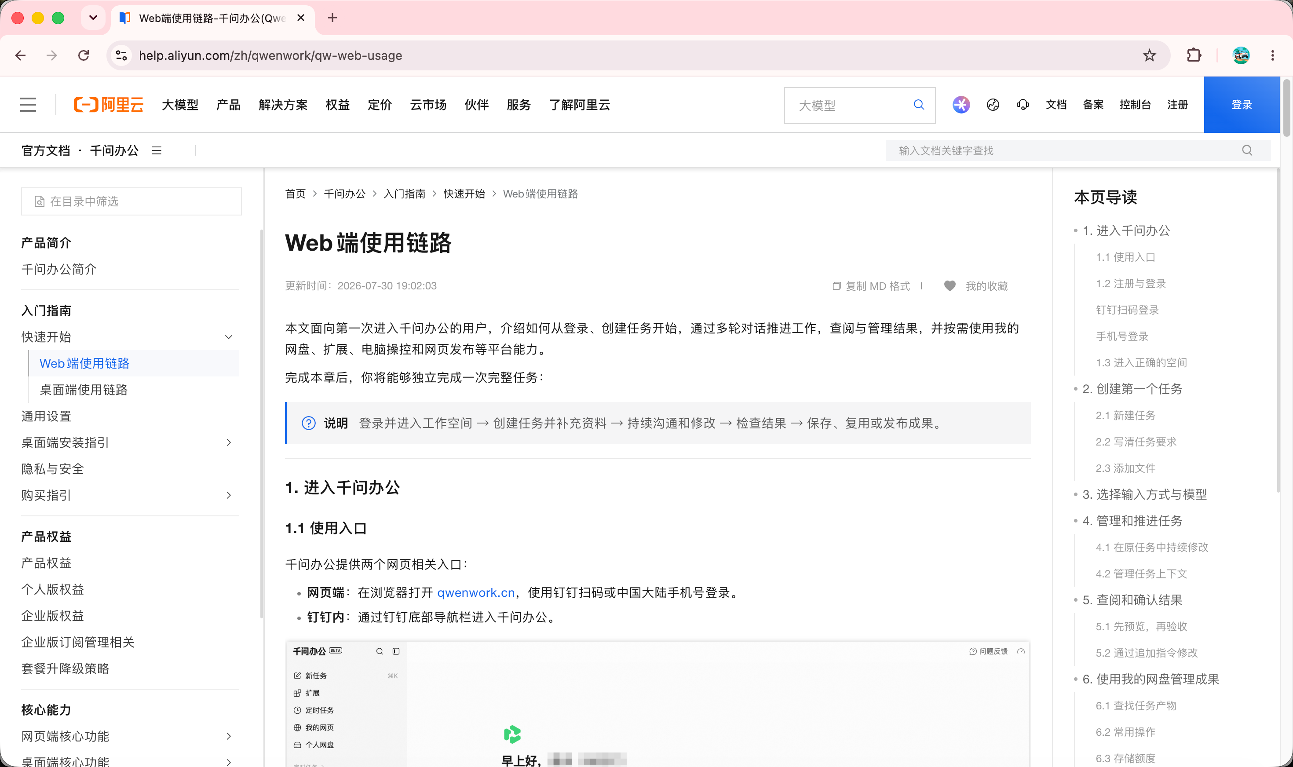Click the blue 登录 button
Screen dimensions: 1293x767
(1241, 105)
